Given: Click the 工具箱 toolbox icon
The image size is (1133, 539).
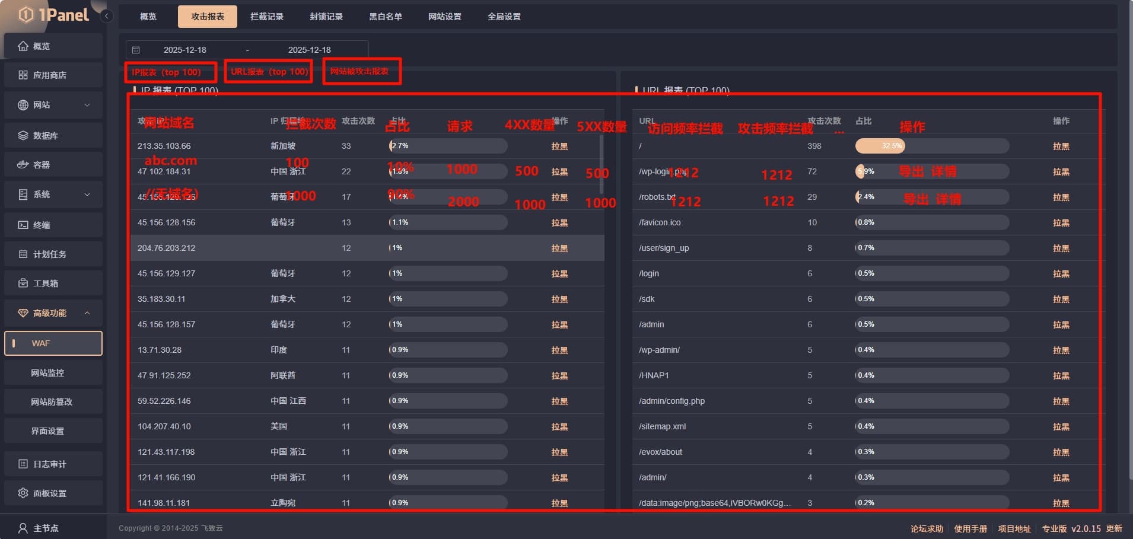Looking at the screenshot, I should [x=23, y=283].
